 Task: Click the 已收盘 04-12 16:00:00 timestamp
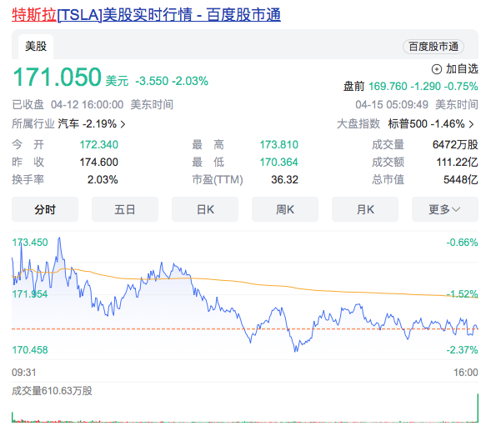[68, 104]
